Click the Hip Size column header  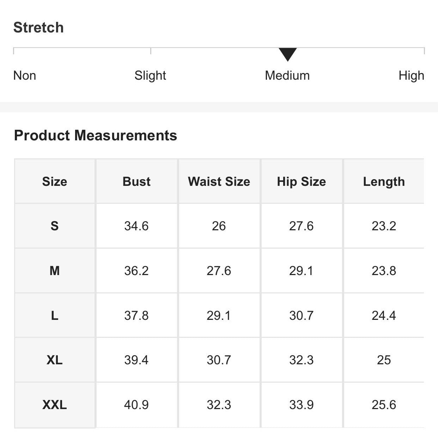tap(302, 182)
